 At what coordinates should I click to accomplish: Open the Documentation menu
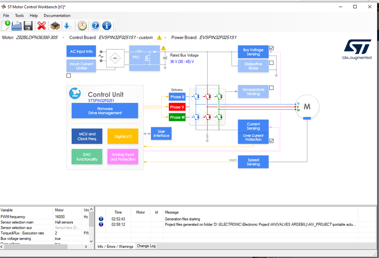point(57,16)
